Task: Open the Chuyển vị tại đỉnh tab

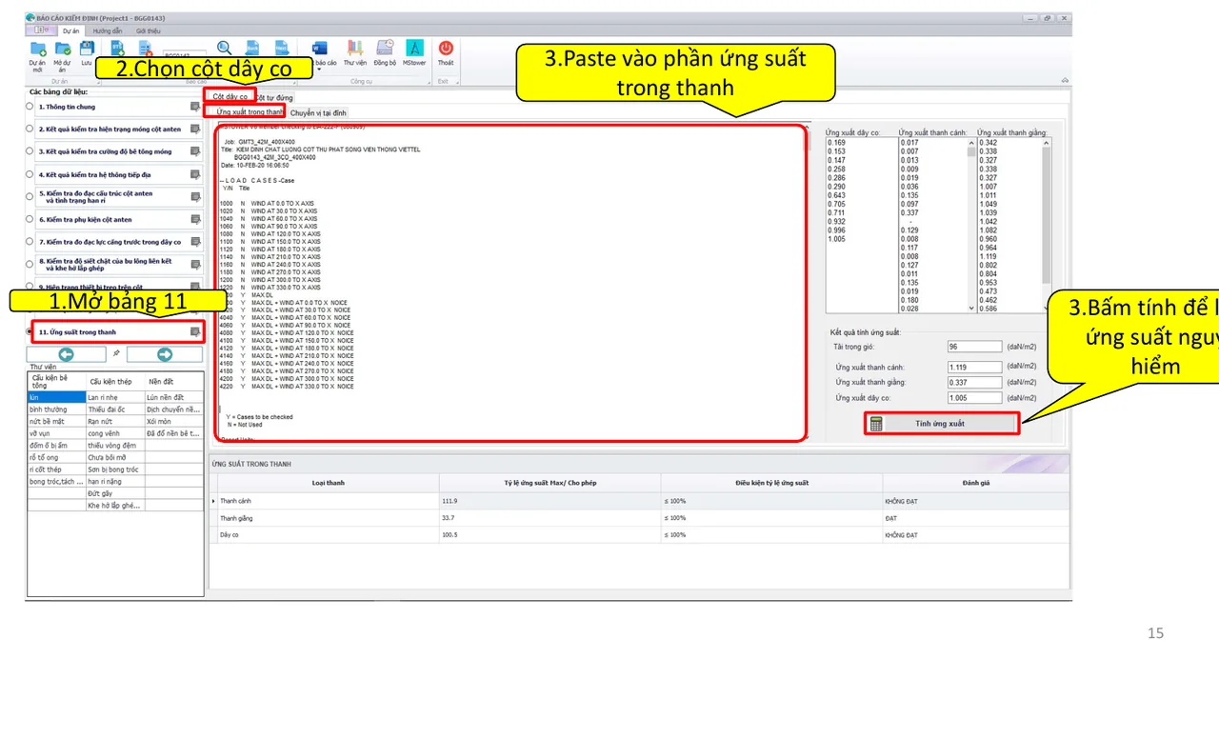Action: tap(319, 112)
